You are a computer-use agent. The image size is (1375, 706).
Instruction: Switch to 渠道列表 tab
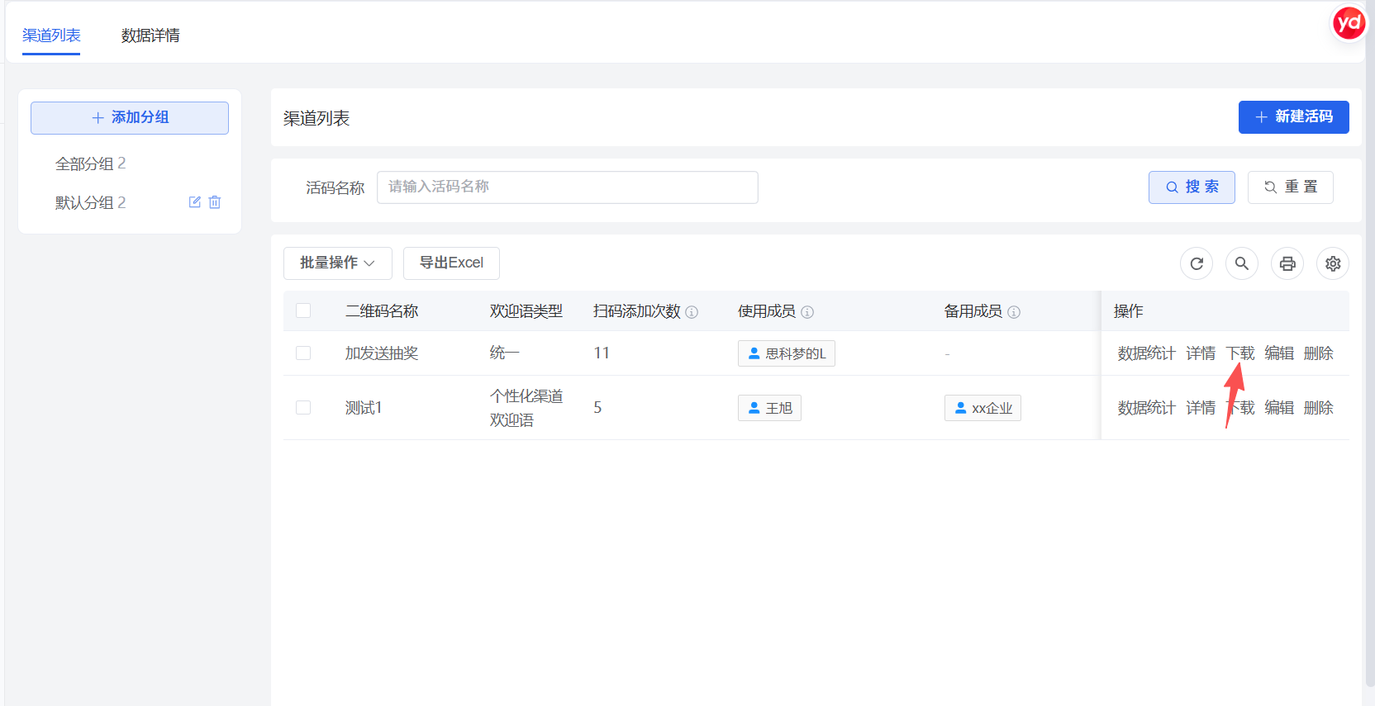point(51,36)
